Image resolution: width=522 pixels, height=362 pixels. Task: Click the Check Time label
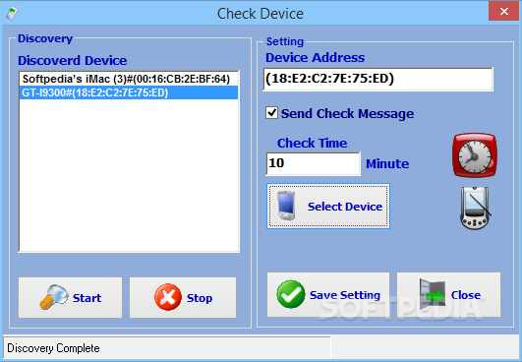pyautogui.click(x=312, y=144)
